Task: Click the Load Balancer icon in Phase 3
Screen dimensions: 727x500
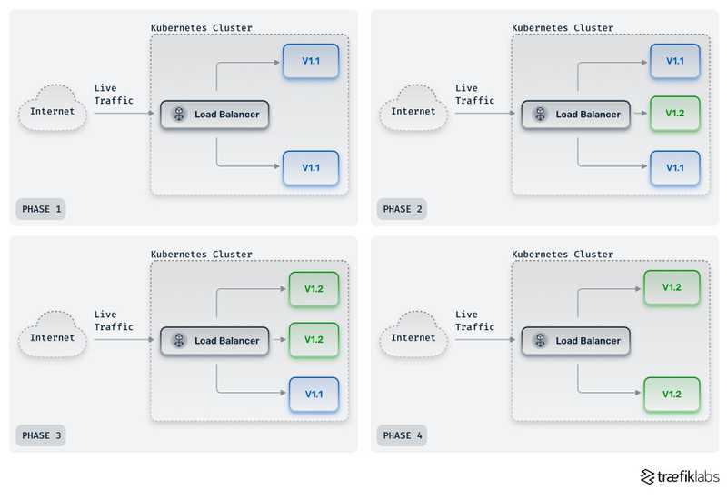Action: click(179, 341)
